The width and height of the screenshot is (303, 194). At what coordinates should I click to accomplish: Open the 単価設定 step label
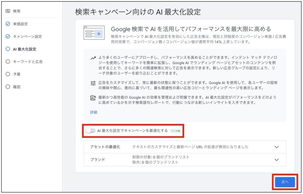click(20, 24)
